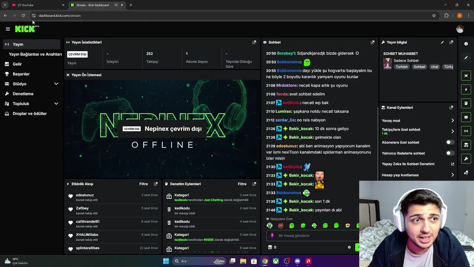The image size is (474, 267).
Task: Toggle the chat bubble icon in right sidebar
Action: click(466, 117)
